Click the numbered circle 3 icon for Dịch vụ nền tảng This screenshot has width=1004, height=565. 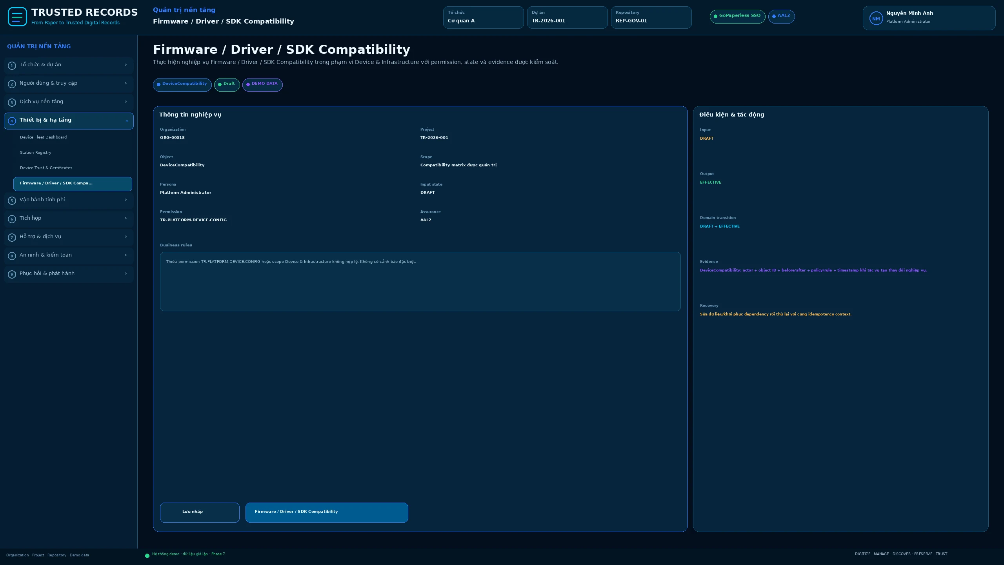[x=12, y=102]
